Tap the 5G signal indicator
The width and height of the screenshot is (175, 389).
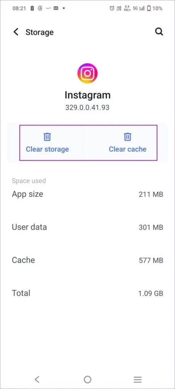(136, 8)
